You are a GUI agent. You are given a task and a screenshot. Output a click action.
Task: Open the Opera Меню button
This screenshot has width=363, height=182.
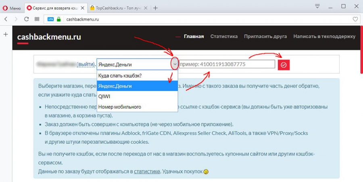pos(12,8)
